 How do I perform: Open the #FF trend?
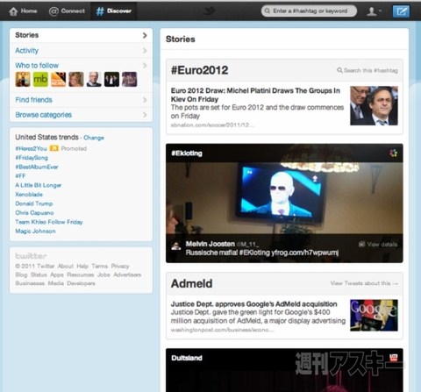coord(20,176)
